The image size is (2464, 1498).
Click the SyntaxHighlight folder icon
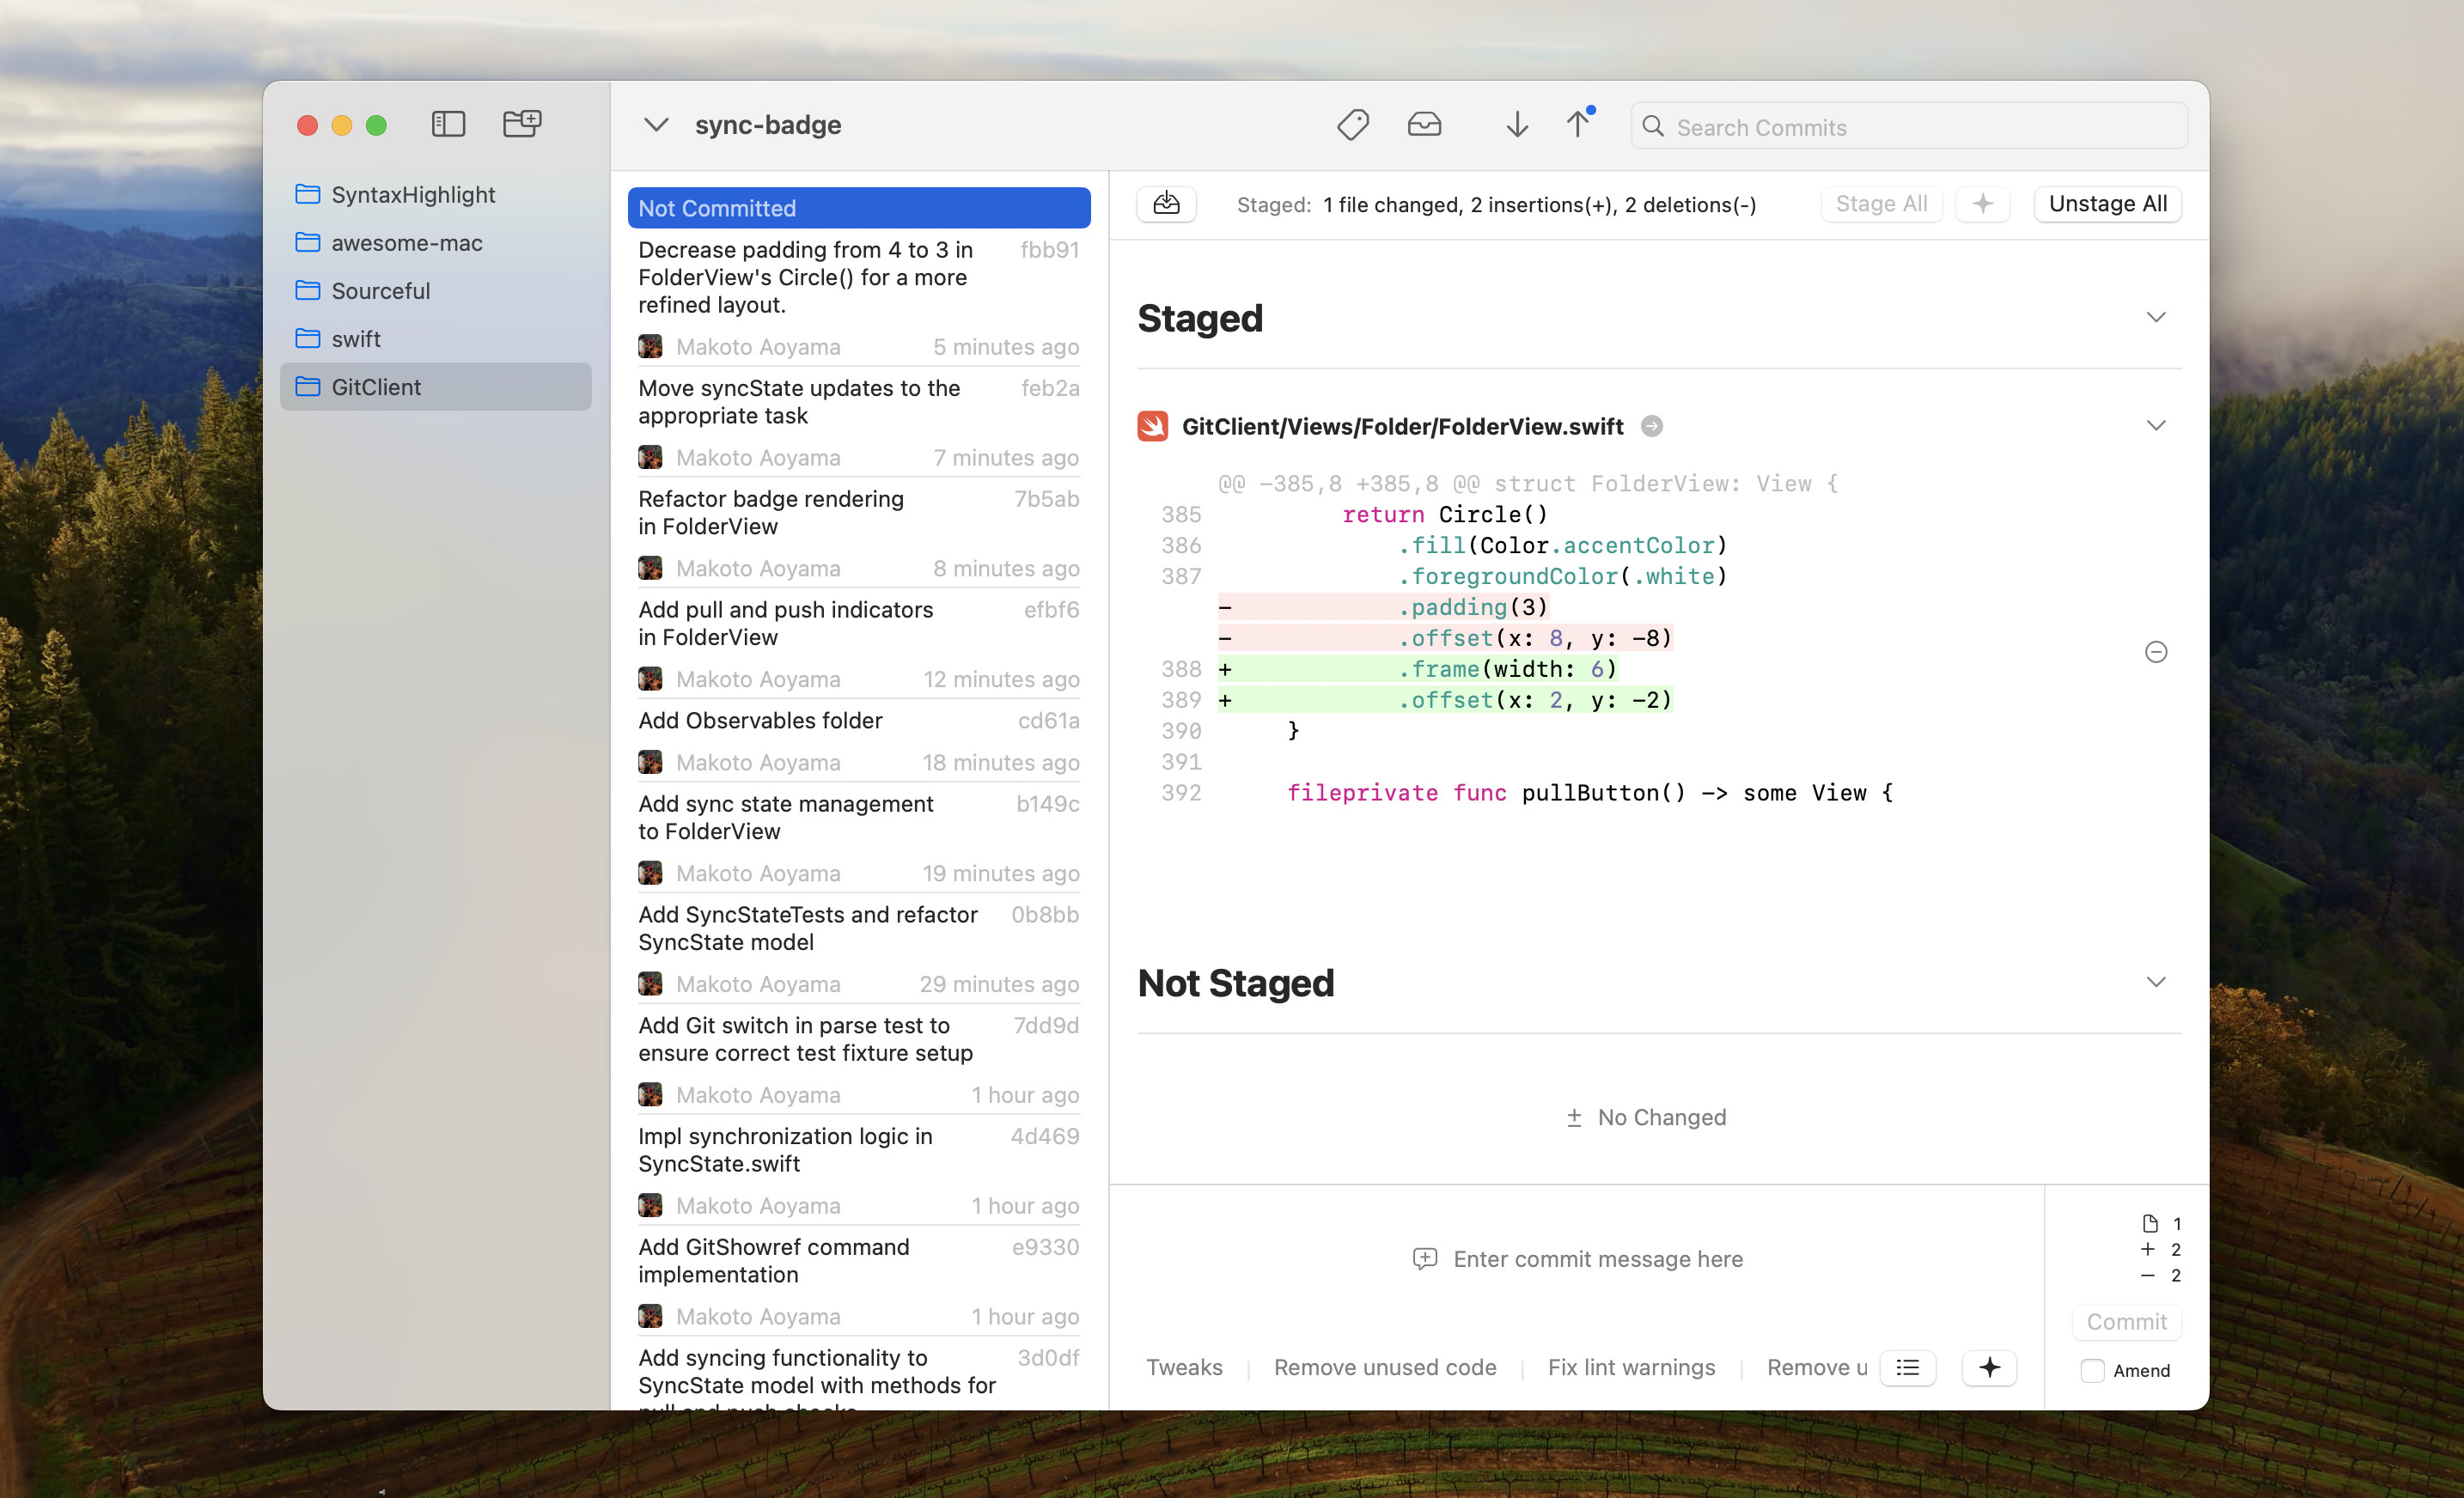[308, 194]
